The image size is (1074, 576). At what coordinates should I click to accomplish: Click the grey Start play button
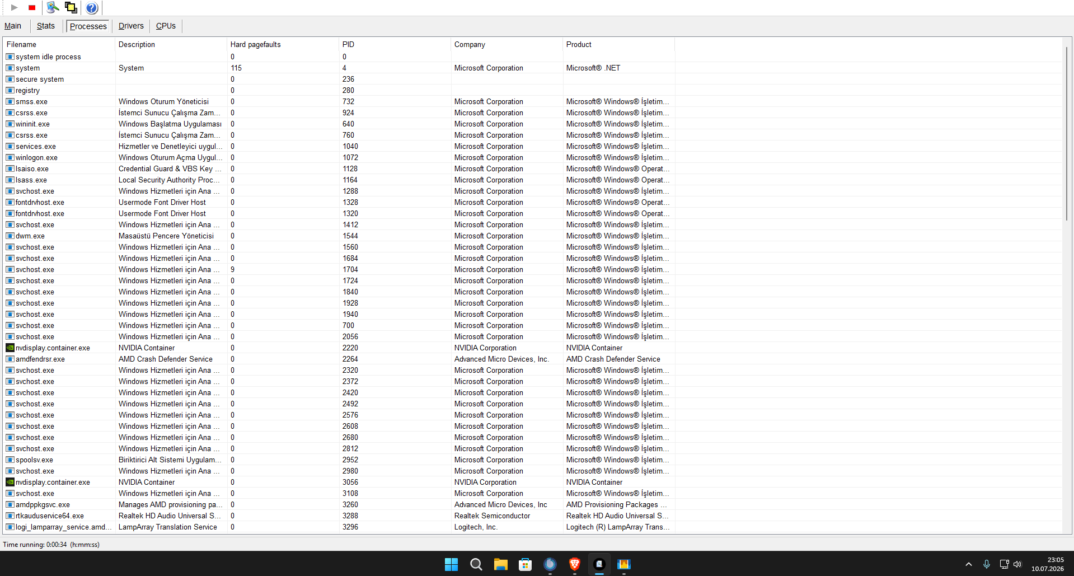click(15, 8)
